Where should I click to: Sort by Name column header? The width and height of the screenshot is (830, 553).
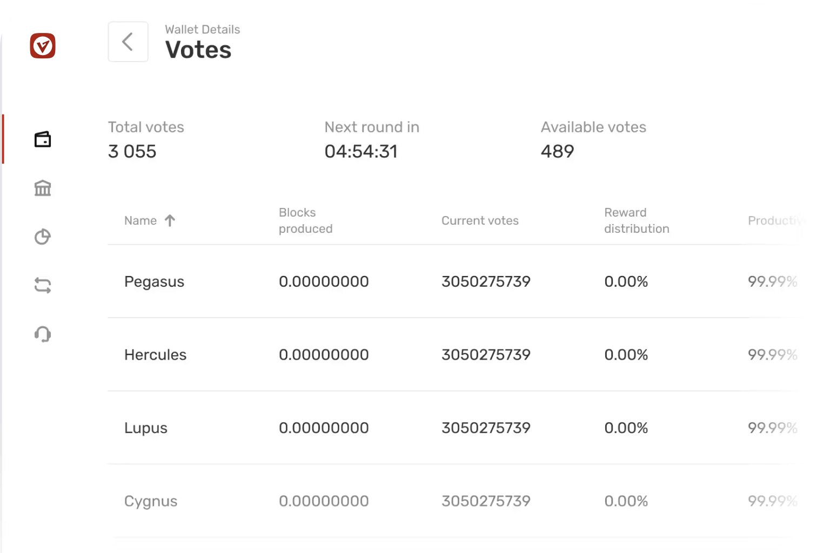point(140,220)
